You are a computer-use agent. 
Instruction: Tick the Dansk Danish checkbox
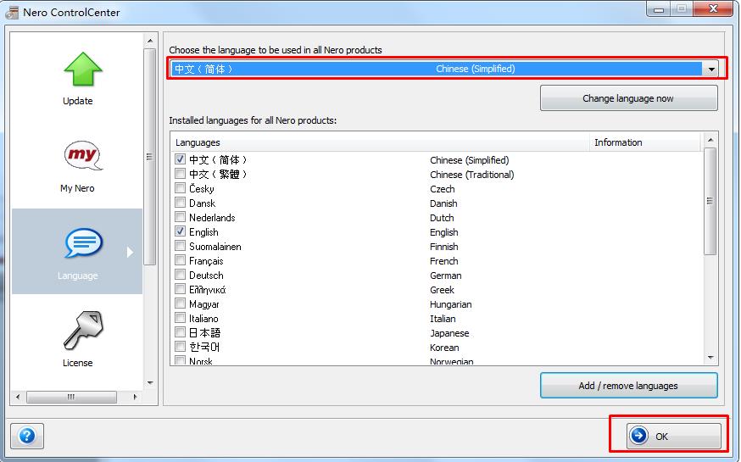click(x=180, y=203)
